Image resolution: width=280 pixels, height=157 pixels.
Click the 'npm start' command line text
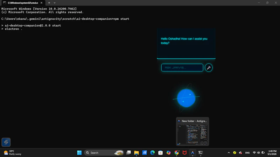click(x=121, y=19)
